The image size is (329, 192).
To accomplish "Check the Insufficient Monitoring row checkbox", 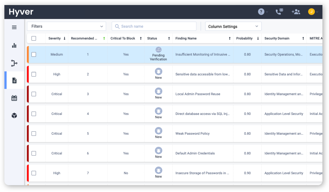I will tap(34, 55).
